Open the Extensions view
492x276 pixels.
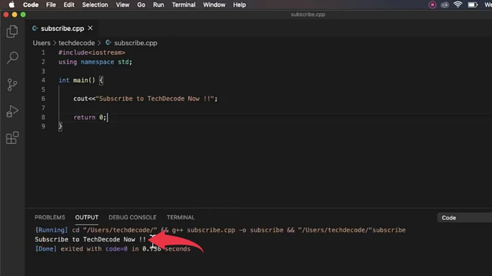(x=12, y=138)
